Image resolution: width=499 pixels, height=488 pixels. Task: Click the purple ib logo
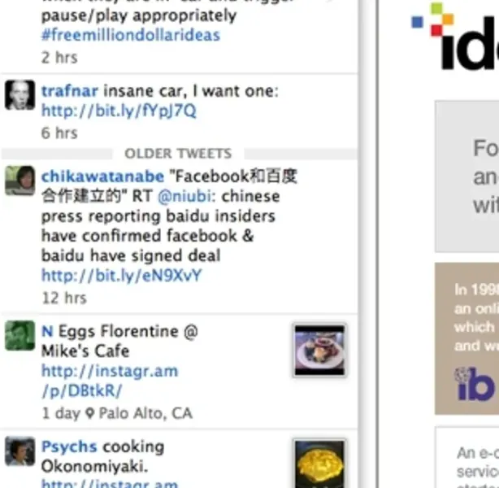pos(475,384)
